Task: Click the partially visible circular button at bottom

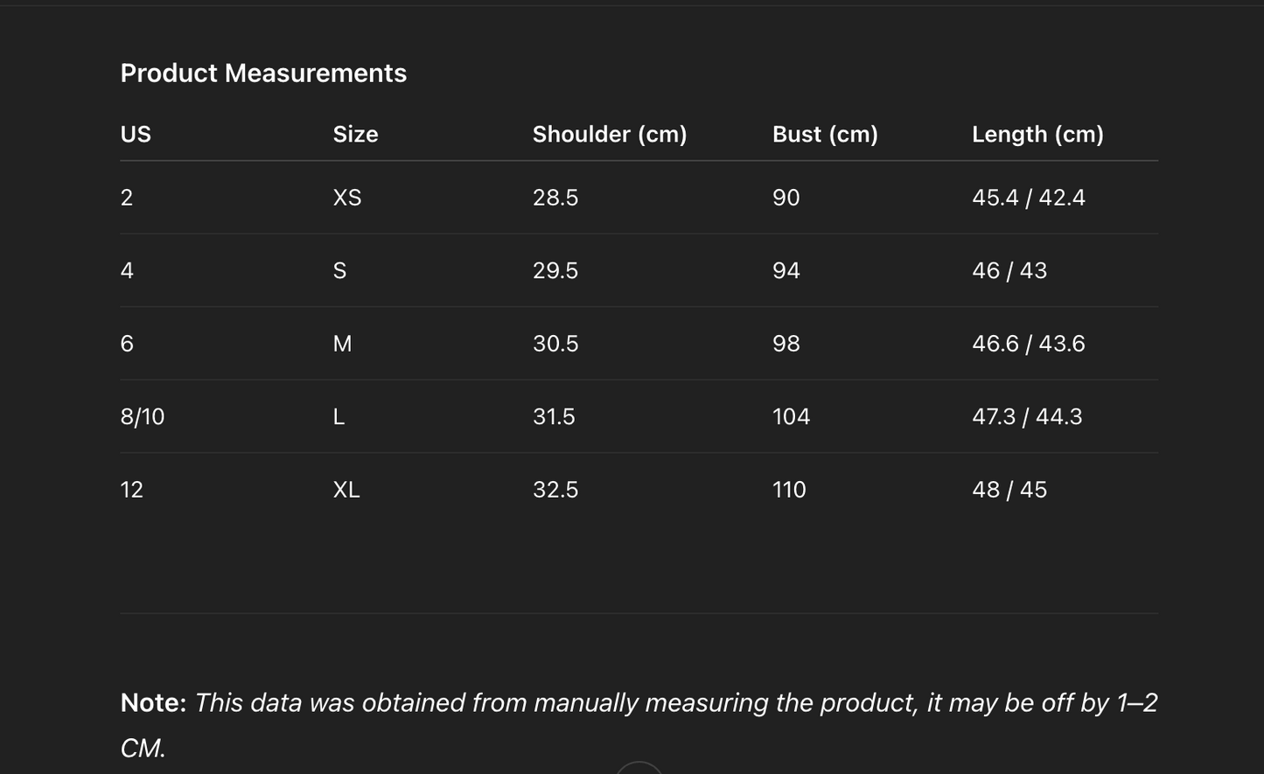Action: click(x=639, y=769)
